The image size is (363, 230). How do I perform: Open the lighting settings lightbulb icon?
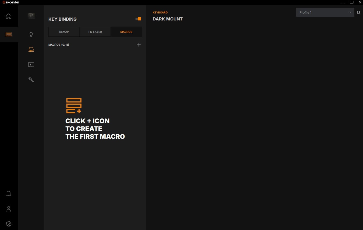[x=31, y=34]
